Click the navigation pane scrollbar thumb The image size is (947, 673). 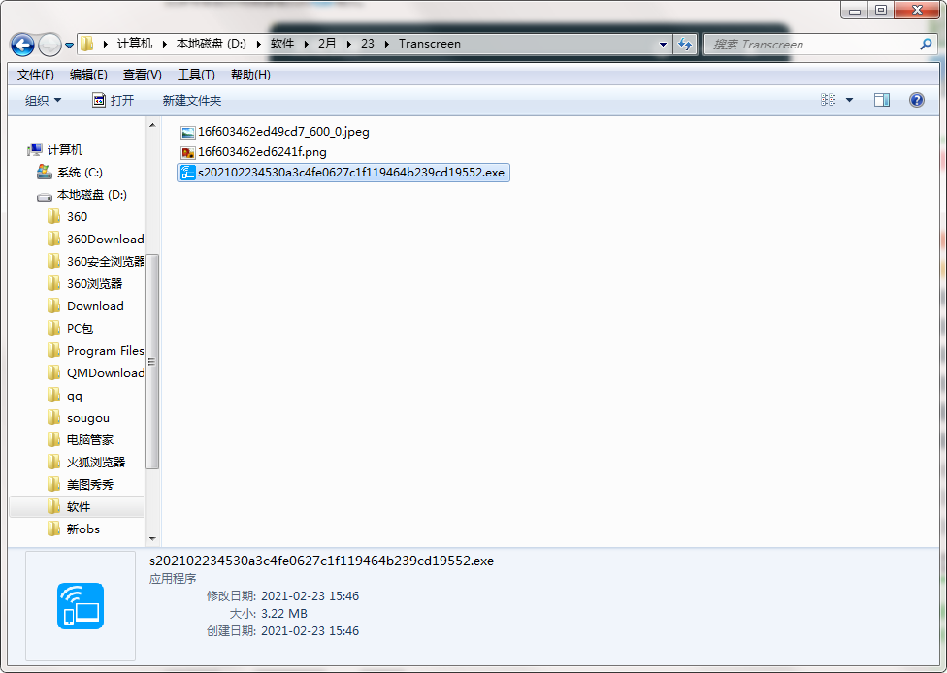click(152, 361)
